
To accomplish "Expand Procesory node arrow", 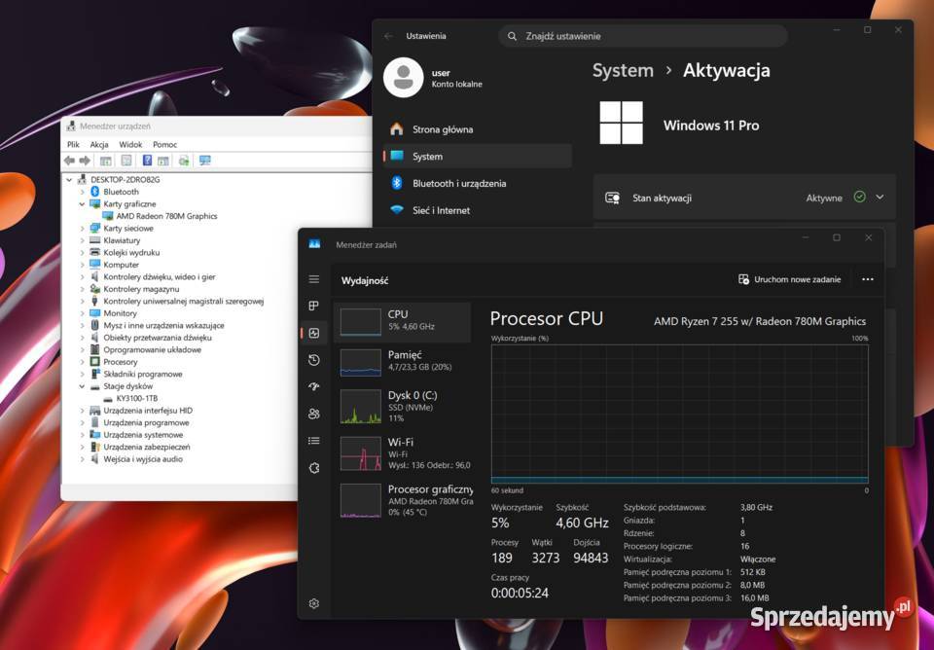I will point(82,362).
